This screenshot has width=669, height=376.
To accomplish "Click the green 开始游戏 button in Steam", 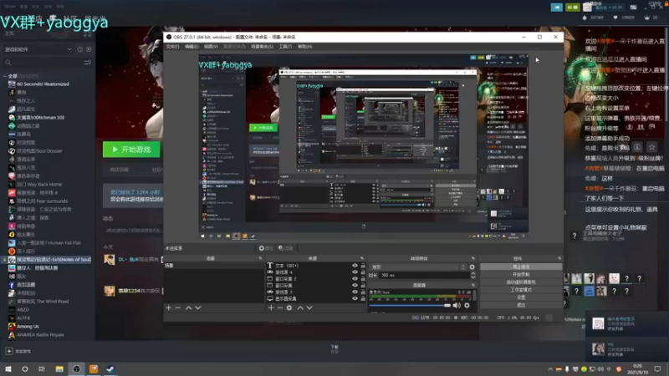I will 131,150.
